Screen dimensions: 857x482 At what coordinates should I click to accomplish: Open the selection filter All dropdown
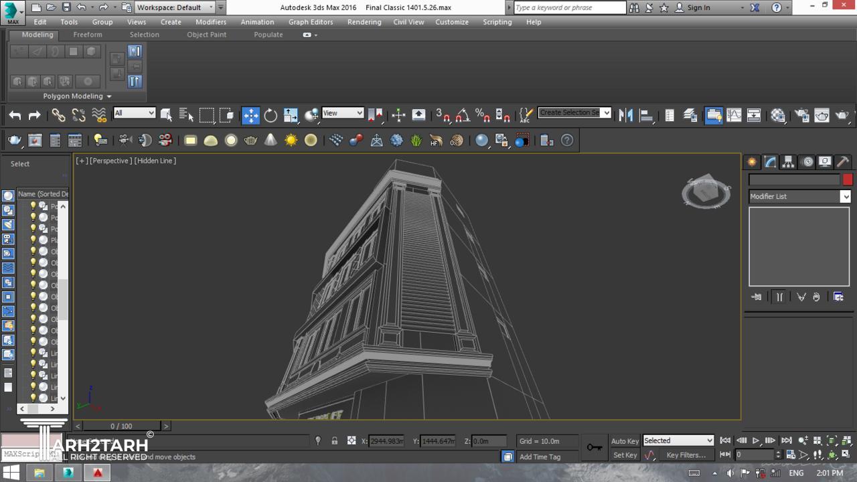pyautogui.click(x=134, y=113)
